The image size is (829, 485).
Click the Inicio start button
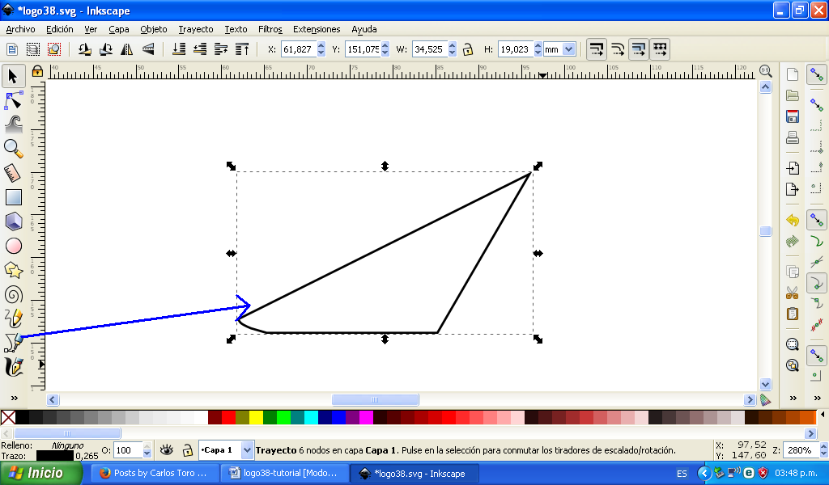40,473
